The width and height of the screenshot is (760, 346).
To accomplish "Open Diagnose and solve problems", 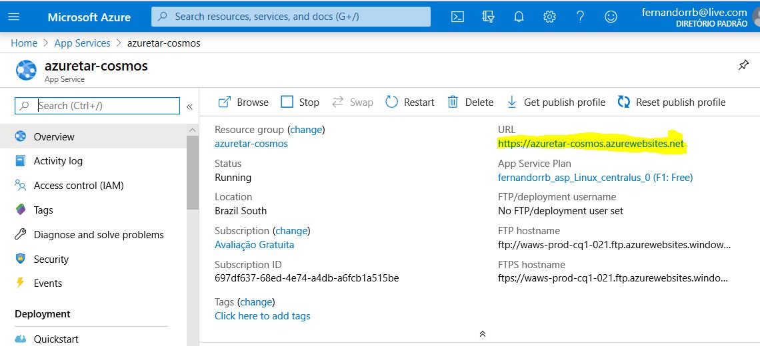I will (93, 235).
